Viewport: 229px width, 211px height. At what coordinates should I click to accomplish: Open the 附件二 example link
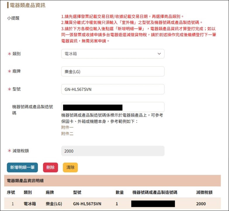click(67, 134)
